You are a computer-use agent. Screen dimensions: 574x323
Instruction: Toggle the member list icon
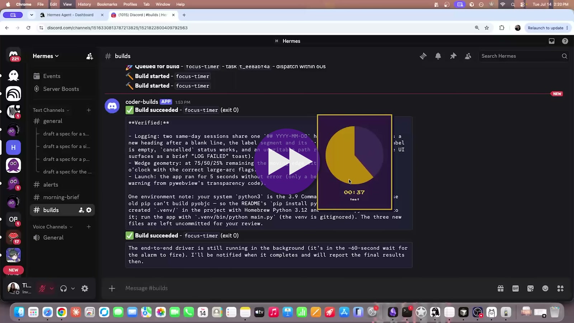click(x=468, y=56)
